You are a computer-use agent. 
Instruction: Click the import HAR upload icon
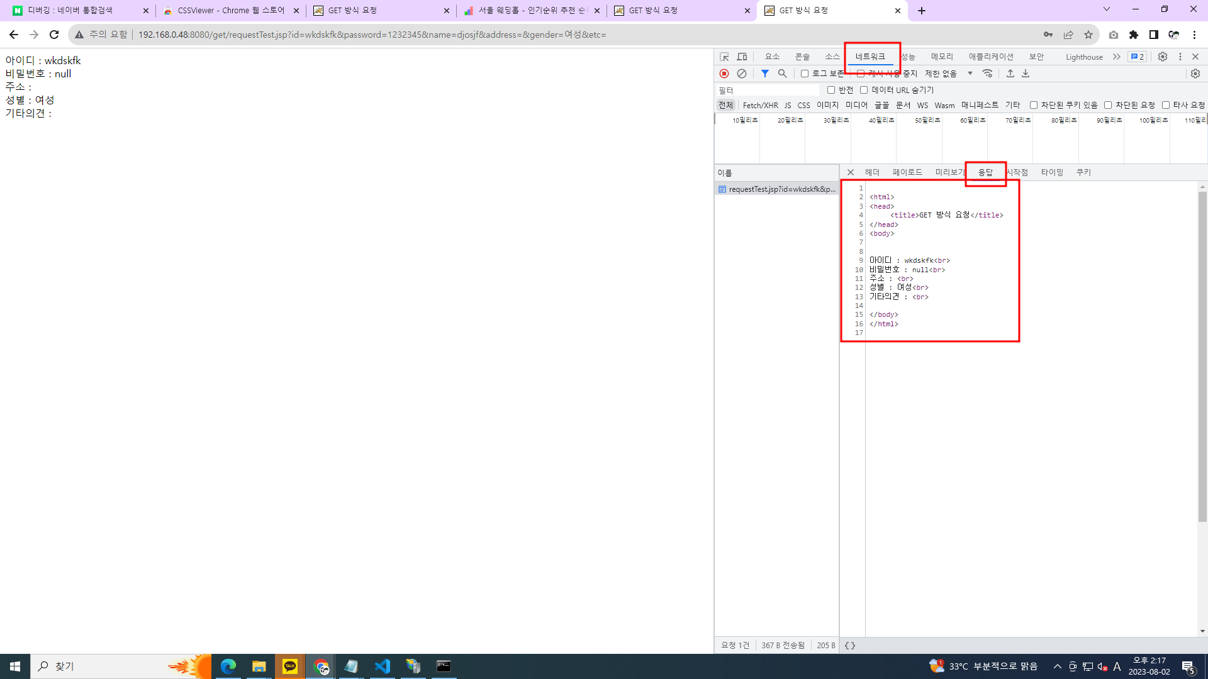click(x=1010, y=74)
